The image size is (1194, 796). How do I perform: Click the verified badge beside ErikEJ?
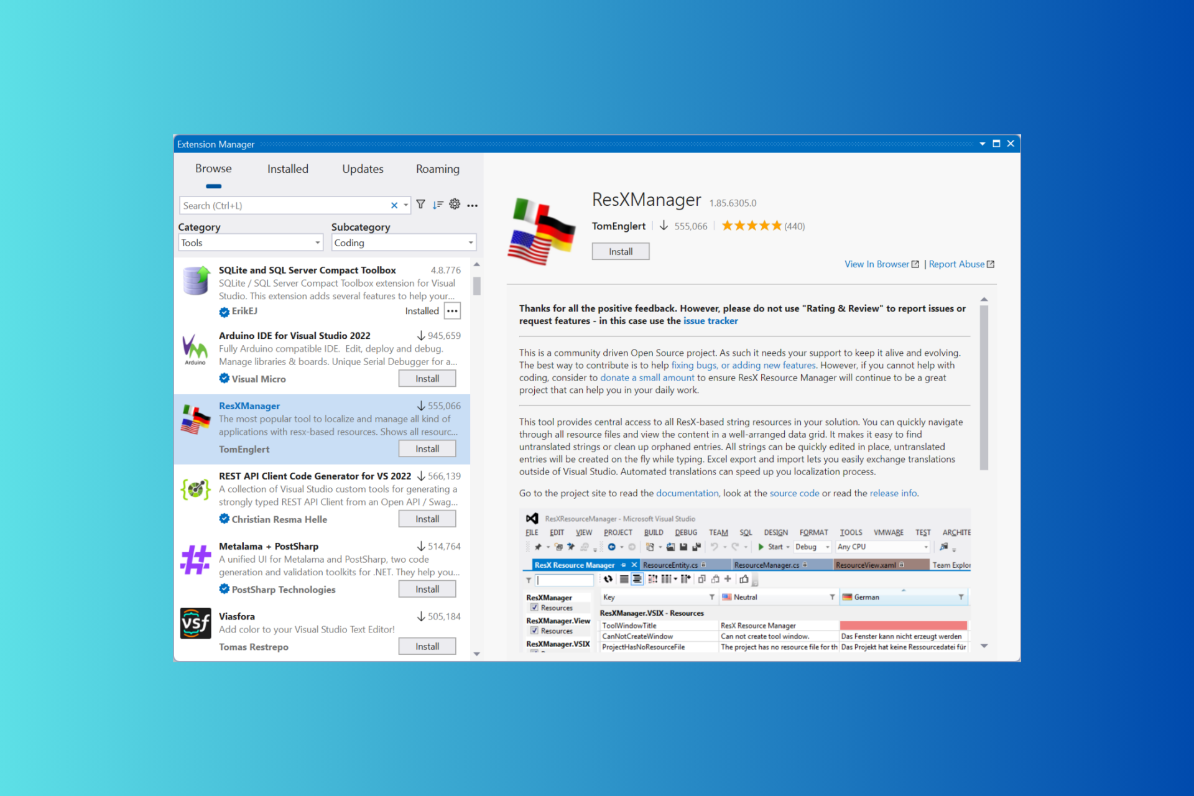click(224, 312)
